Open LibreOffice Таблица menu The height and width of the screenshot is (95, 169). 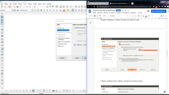click(x=30, y=4)
